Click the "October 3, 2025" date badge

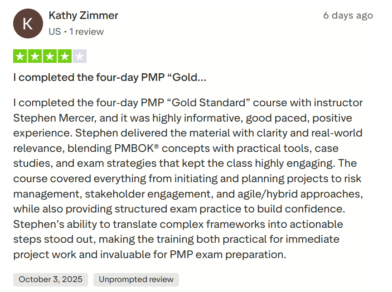[x=51, y=279]
